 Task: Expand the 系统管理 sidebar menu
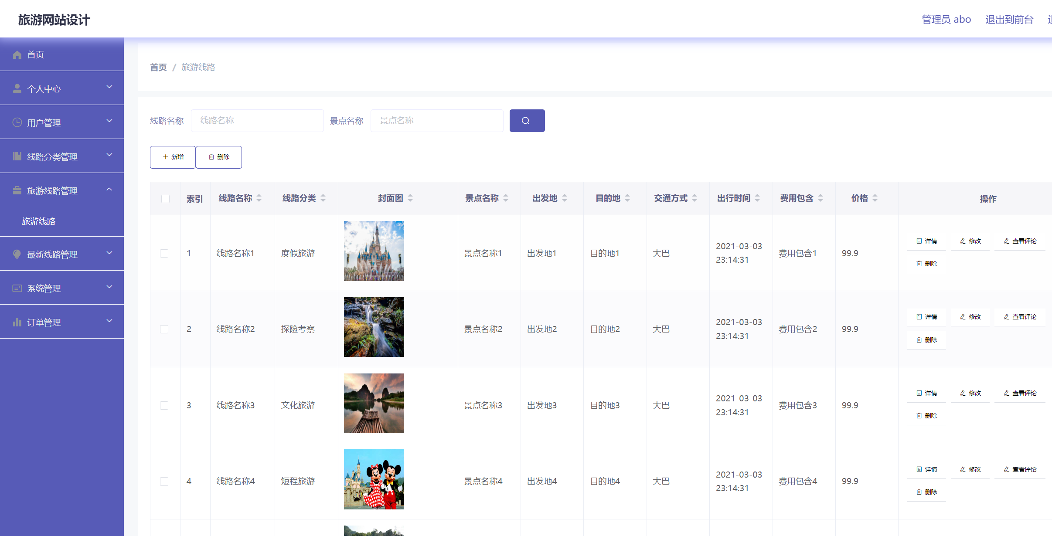pos(109,287)
